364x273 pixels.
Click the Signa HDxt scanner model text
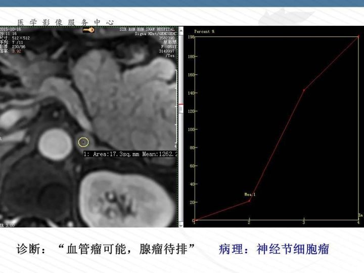point(156,34)
